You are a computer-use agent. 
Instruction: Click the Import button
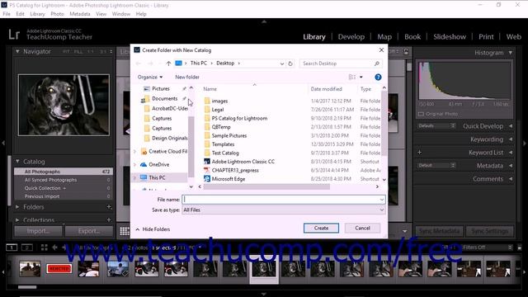38,231
